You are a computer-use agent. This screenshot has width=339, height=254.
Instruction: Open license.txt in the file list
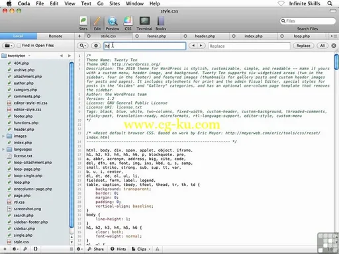click(x=23, y=156)
